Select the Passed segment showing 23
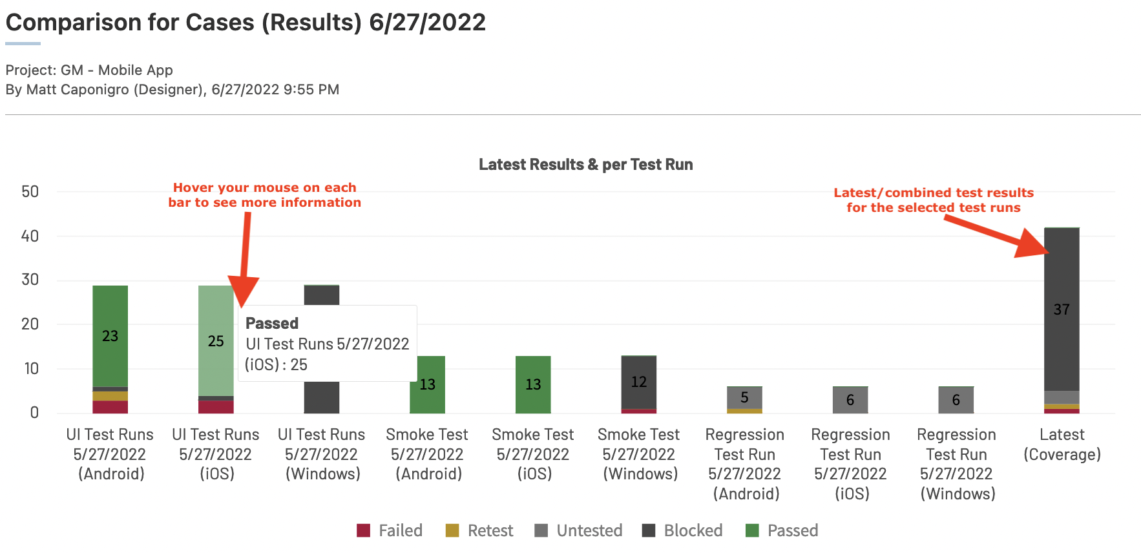 pyautogui.click(x=110, y=336)
